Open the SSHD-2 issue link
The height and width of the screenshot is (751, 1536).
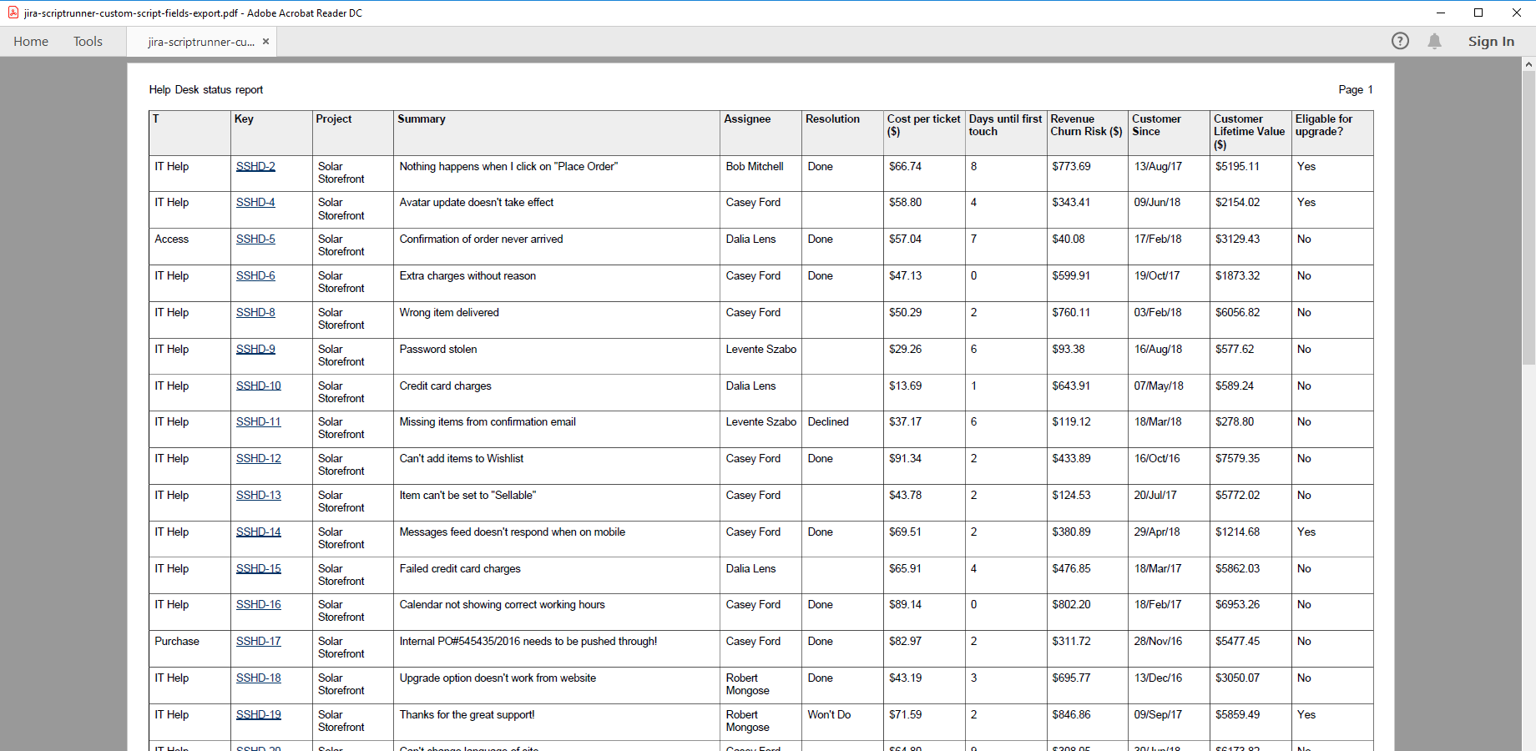[x=255, y=167]
